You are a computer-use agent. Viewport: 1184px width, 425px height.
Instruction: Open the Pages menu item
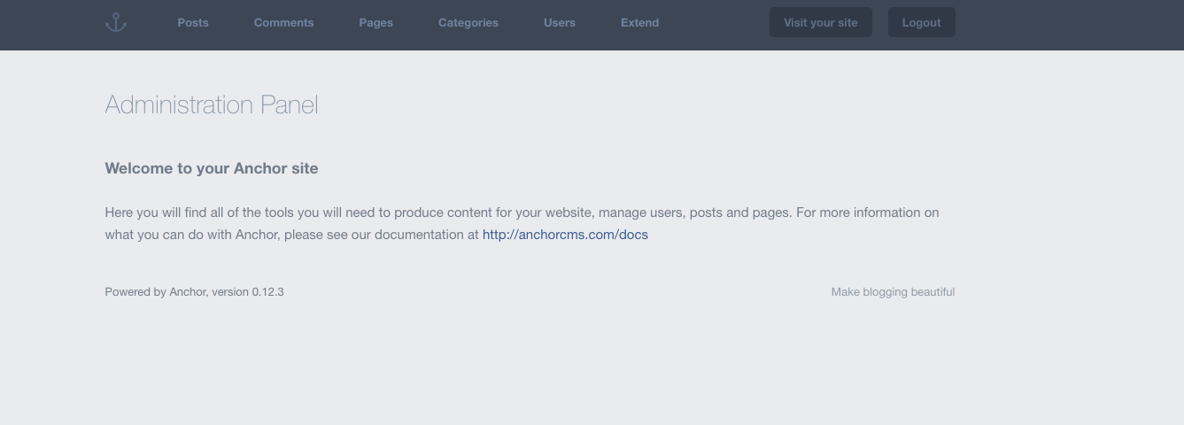tap(375, 23)
